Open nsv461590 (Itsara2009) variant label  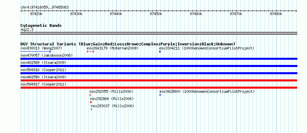tap(43, 77)
